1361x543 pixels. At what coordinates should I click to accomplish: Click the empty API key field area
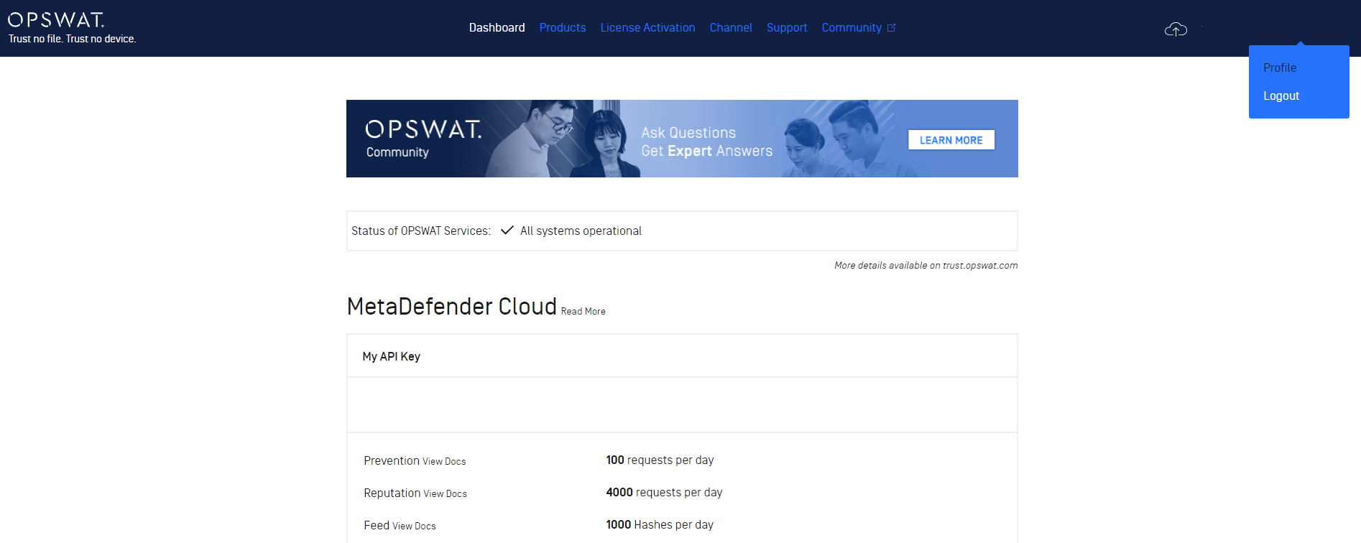click(682, 405)
